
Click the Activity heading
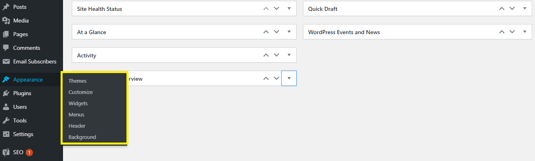point(87,55)
